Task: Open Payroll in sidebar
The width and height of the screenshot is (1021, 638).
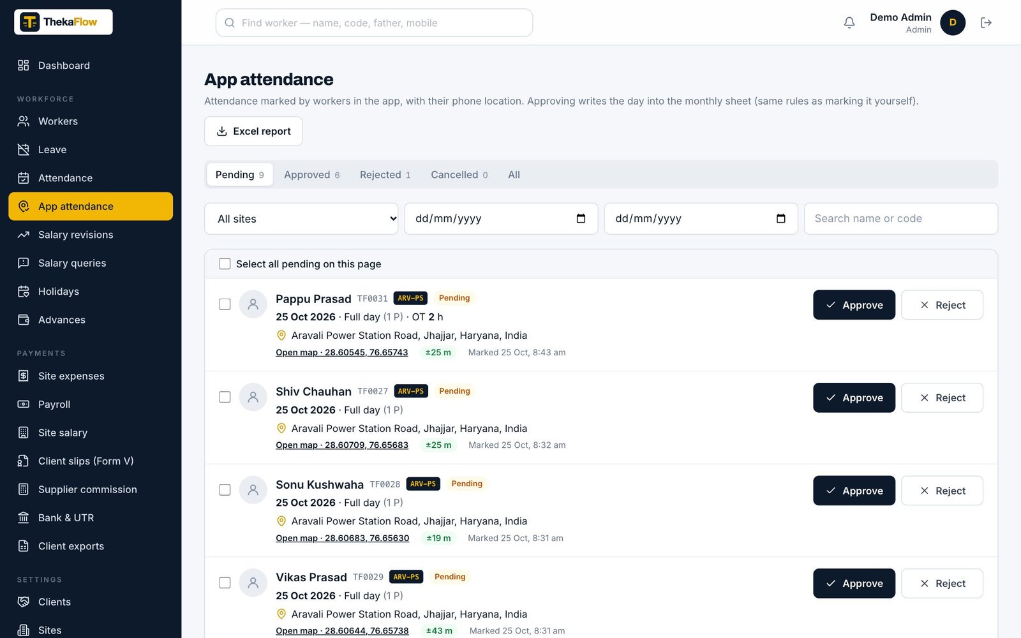Action: click(91, 404)
